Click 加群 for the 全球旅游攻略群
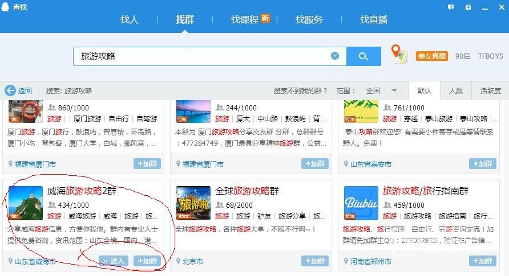Screen dimensions: 509x276 click(x=315, y=261)
